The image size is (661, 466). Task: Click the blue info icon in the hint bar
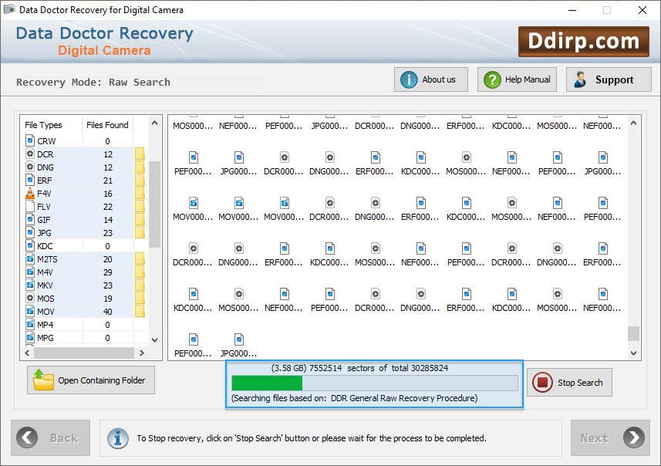tap(118, 437)
